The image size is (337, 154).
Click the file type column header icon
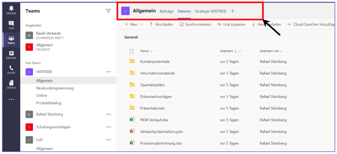coord(132,51)
